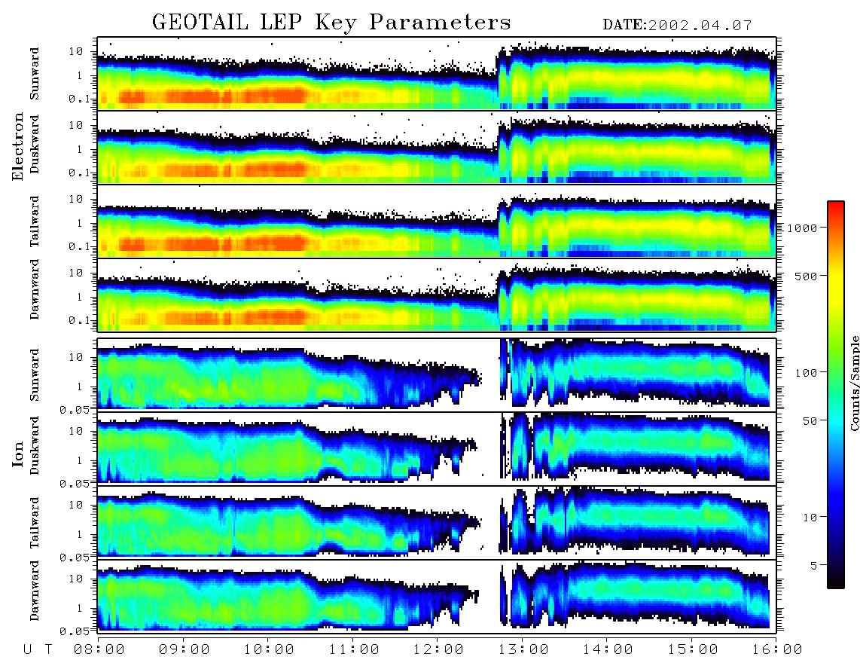Image resolution: width=860 pixels, height=663 pixels.
Task: Click the '5' color bar tick label
Action: pos(814,565)
